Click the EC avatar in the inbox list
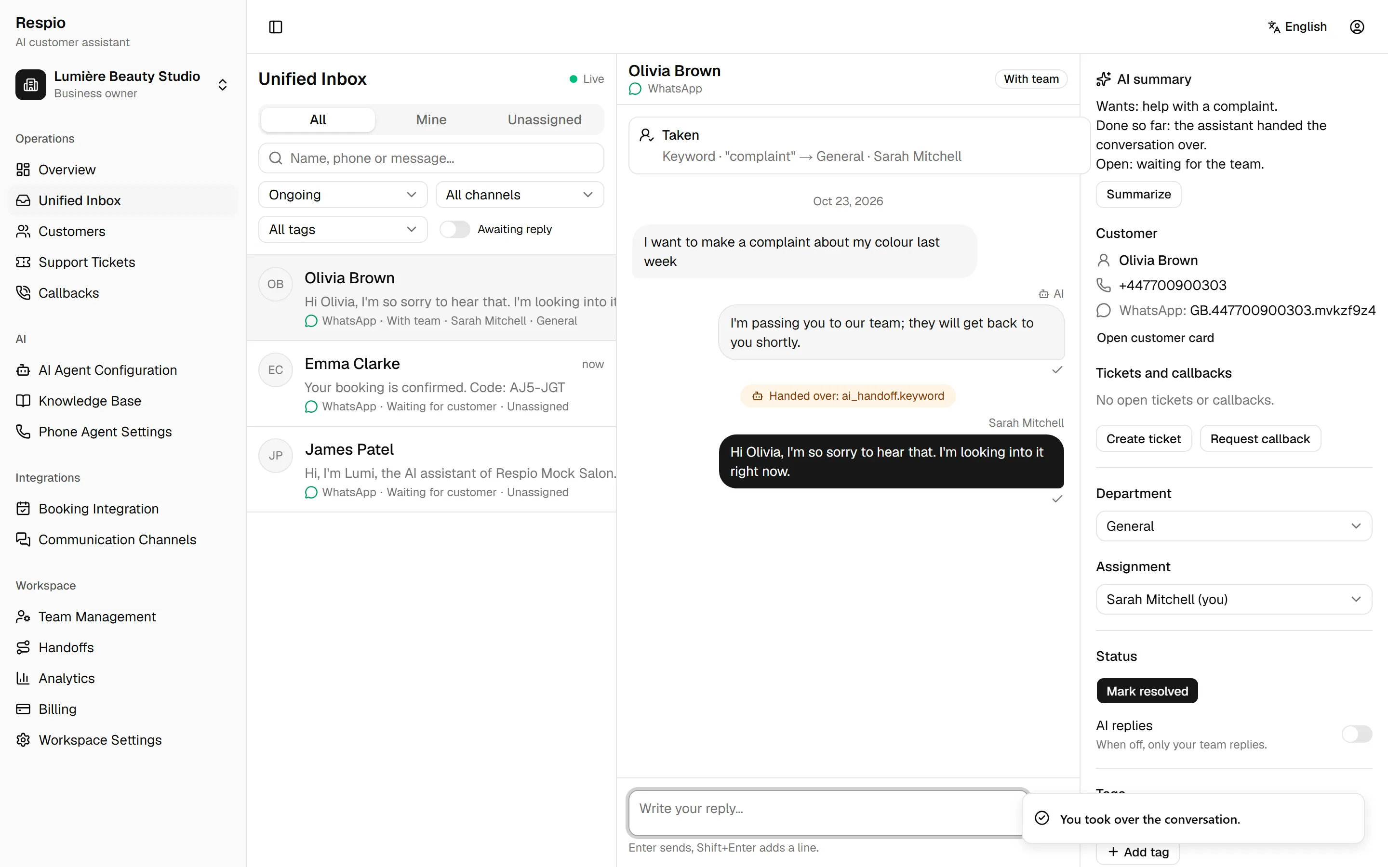The image size is (1388, 867). (275, 370)
